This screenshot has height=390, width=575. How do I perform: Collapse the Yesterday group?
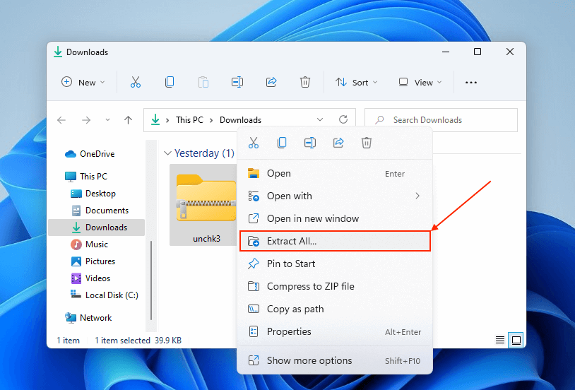(167, 153)
